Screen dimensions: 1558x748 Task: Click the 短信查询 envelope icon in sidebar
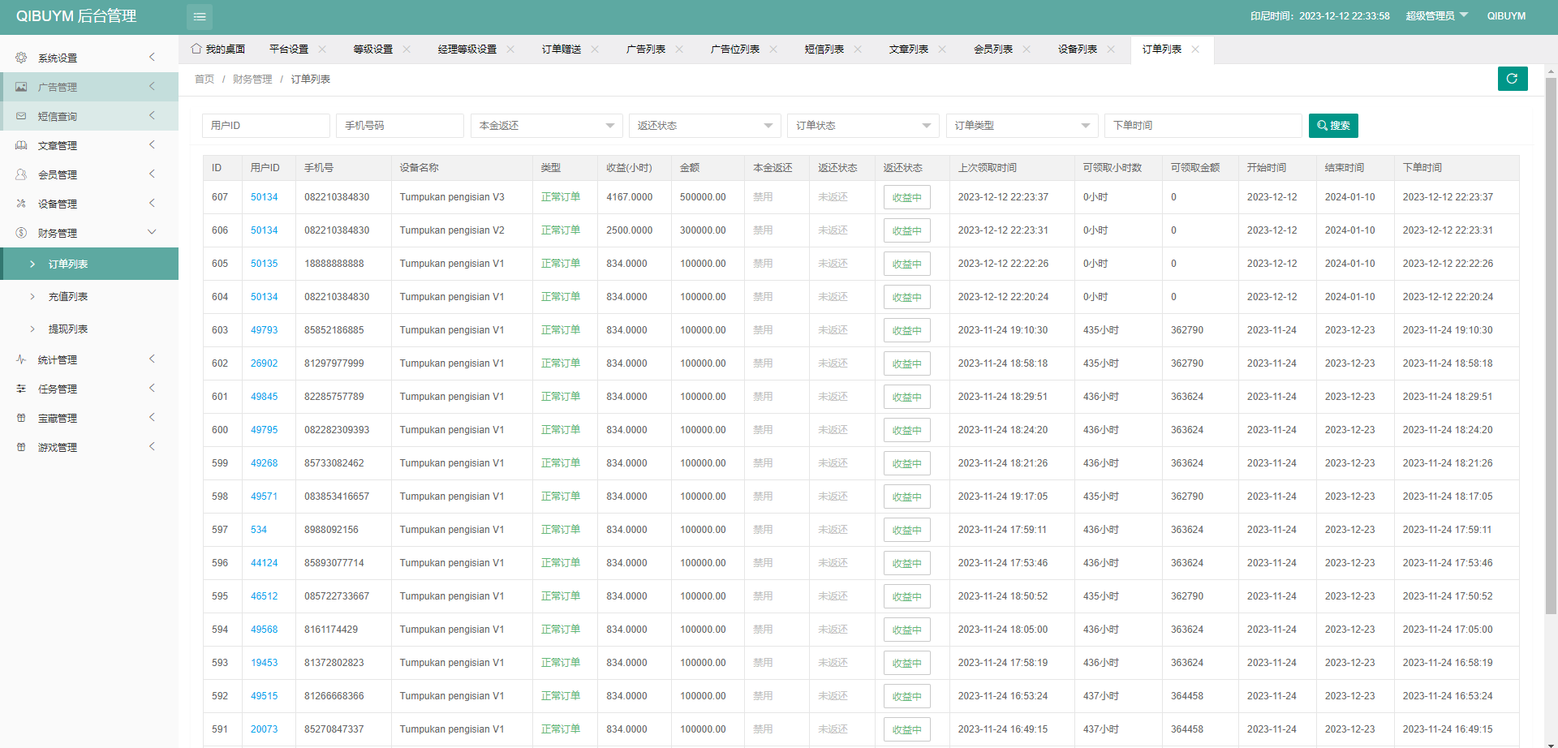[21, 116]
